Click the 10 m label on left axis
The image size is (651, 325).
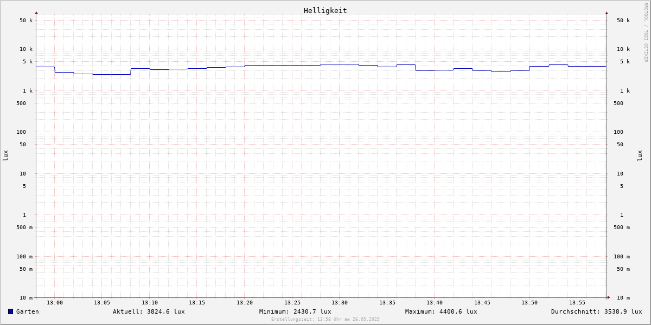pyautogui.click(x=26, y=298)
